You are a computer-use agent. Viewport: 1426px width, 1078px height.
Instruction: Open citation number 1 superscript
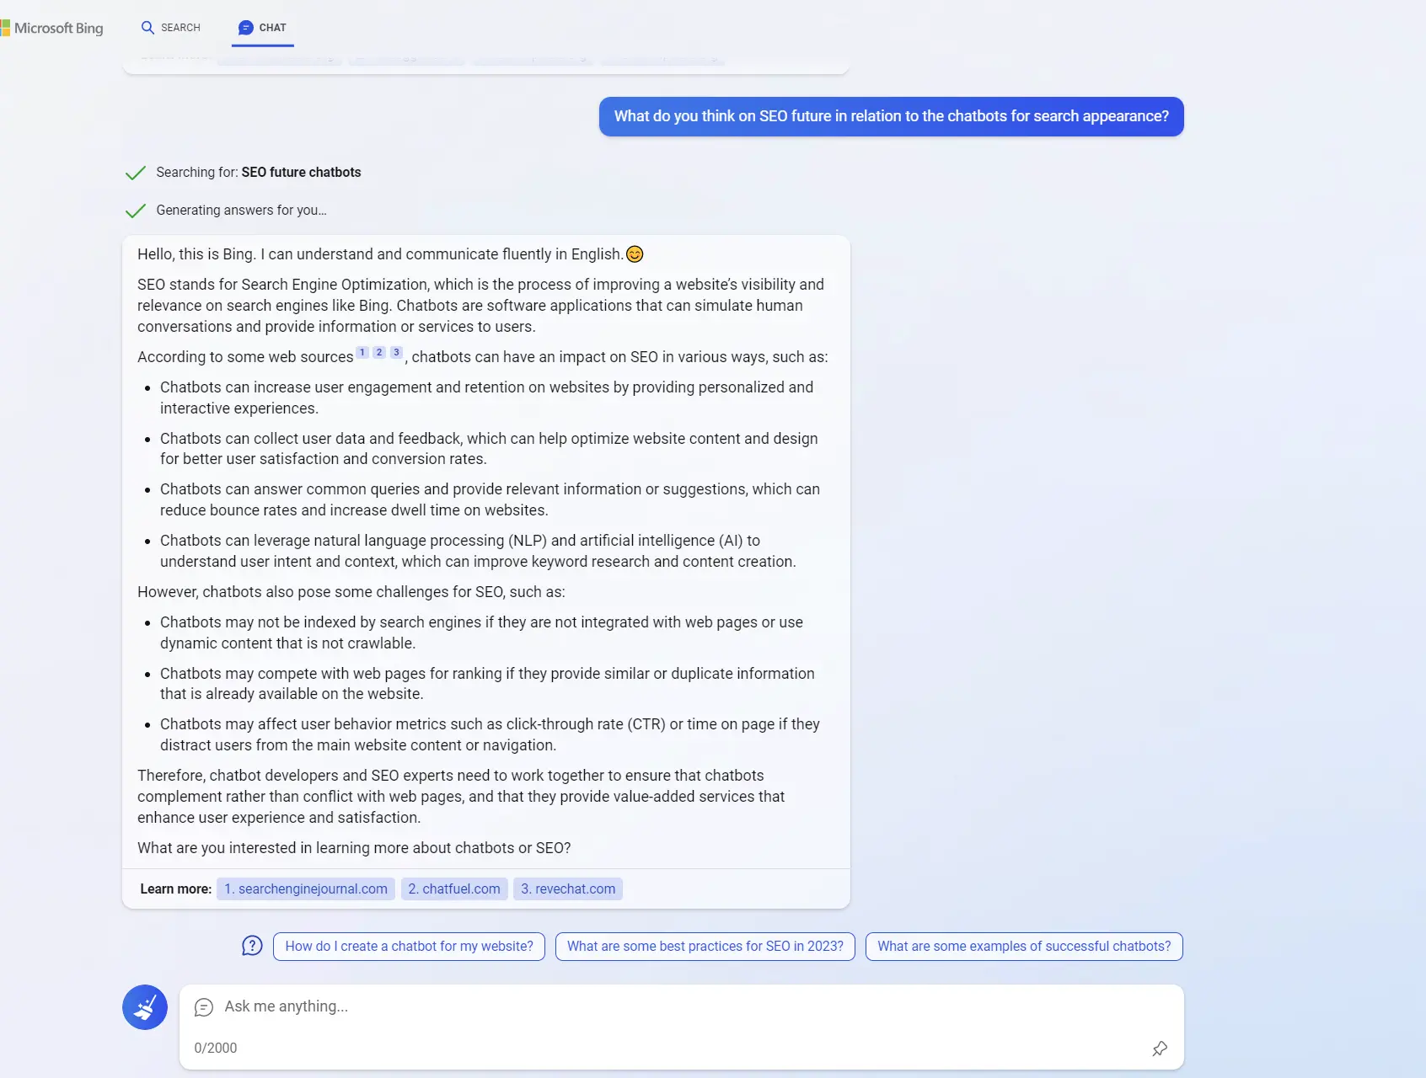coord(362,352)
